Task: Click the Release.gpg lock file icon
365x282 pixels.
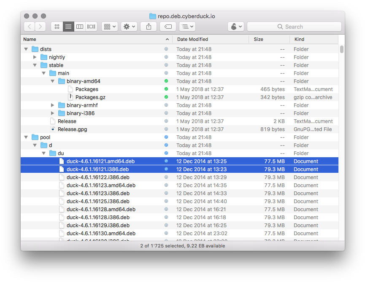Action: point(53,129)
